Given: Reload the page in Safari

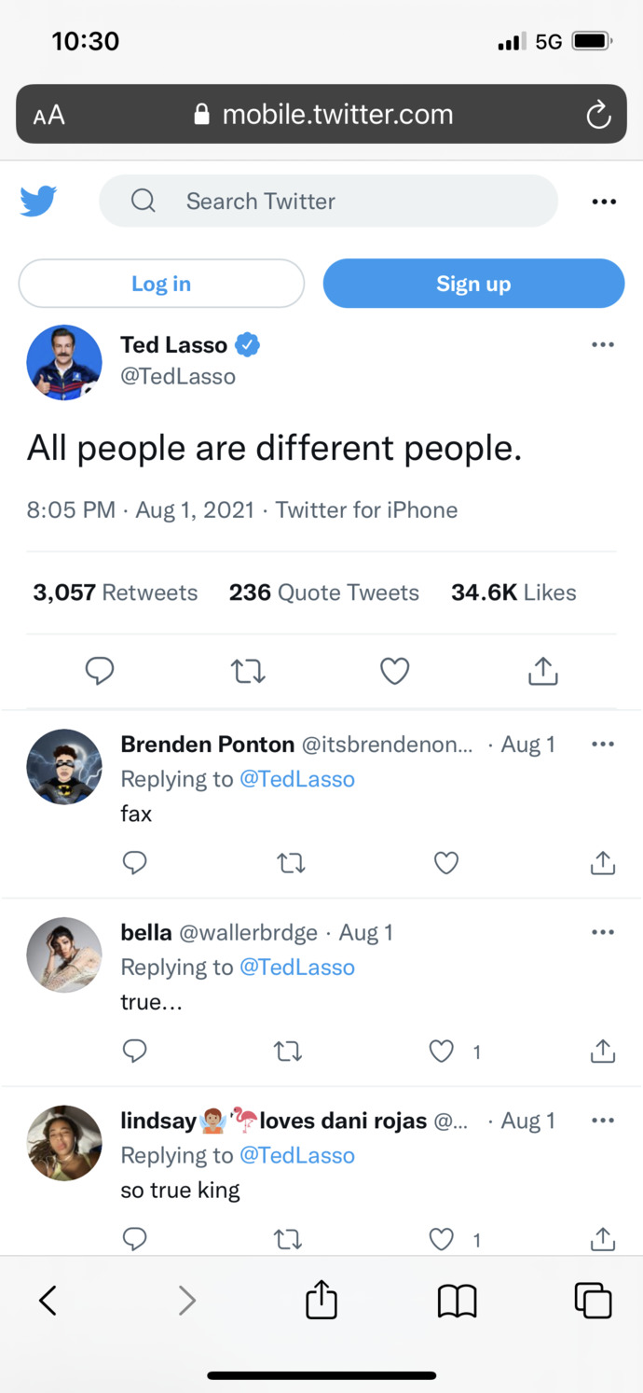Looking at the screenshot, I should pyautogui.click(x=597, y=115).
